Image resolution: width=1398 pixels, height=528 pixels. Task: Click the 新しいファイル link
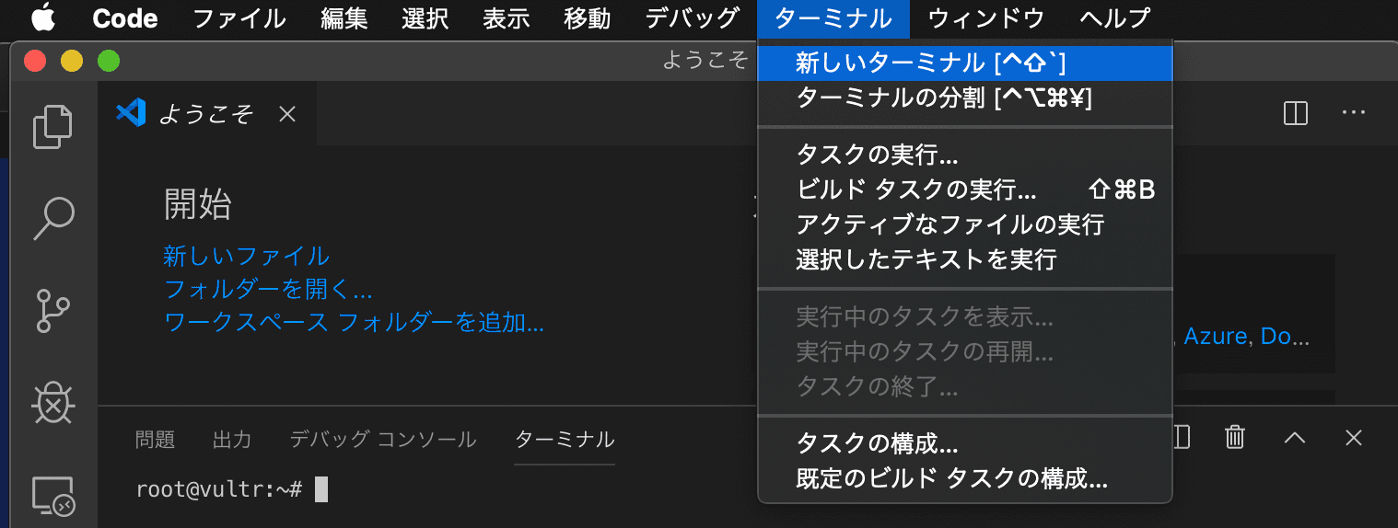click(x=246, y=255)
